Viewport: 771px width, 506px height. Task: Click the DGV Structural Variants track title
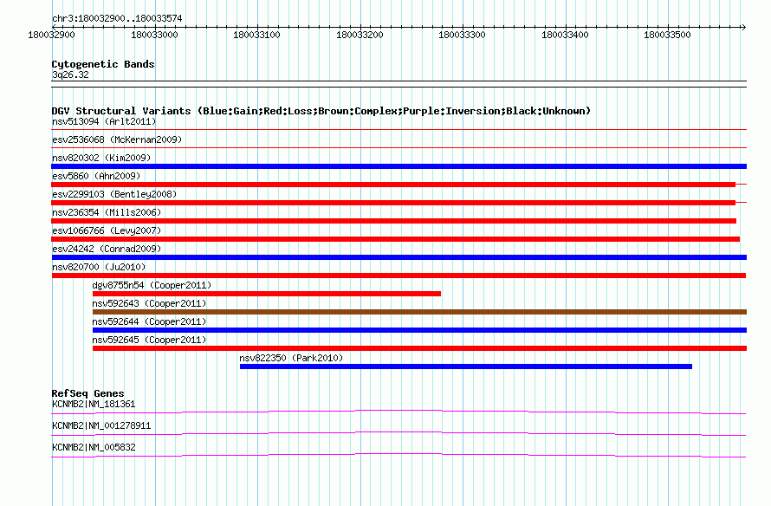coord(321,111)
